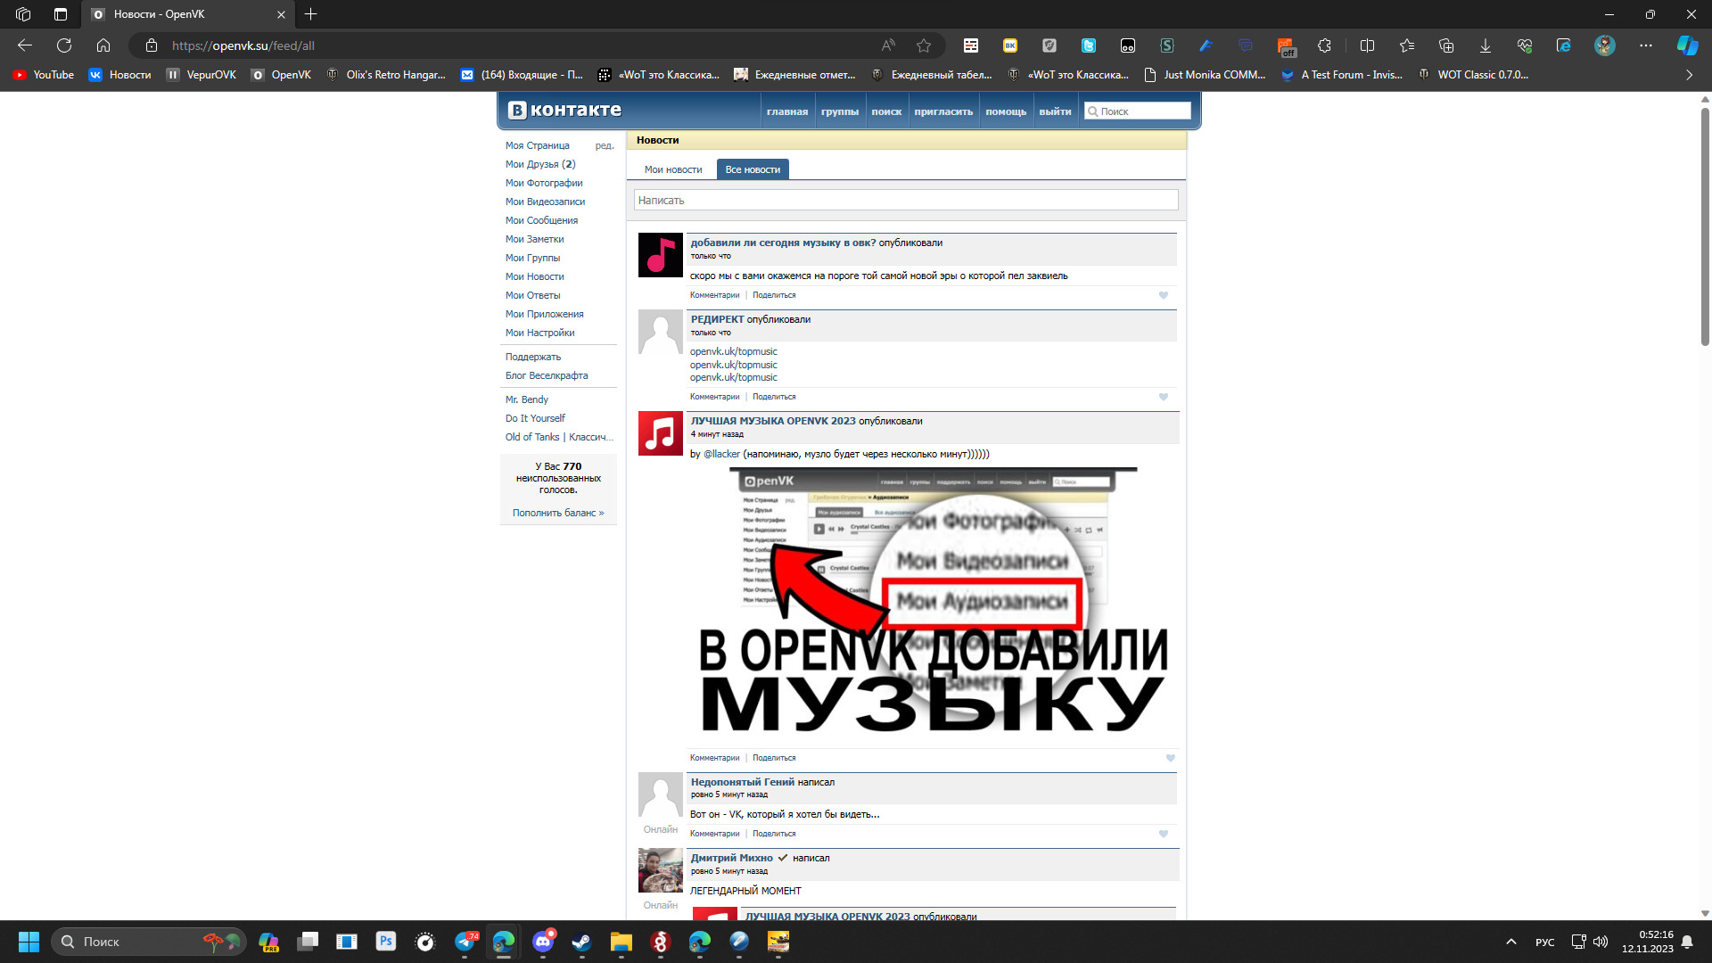Viewport: 1712px width, 963px height.
Task: Click Пополнить баланс link
Action: (557, 513)
